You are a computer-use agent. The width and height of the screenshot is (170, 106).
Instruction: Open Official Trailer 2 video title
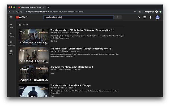[82, 30]
